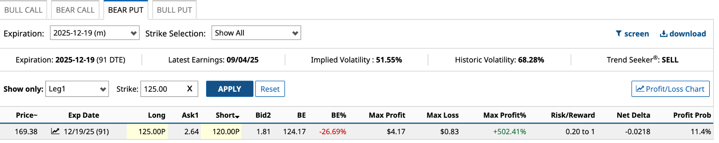Open the Expiration date dropdown
The image size is (719, 143).
click(x=94, y=33)
